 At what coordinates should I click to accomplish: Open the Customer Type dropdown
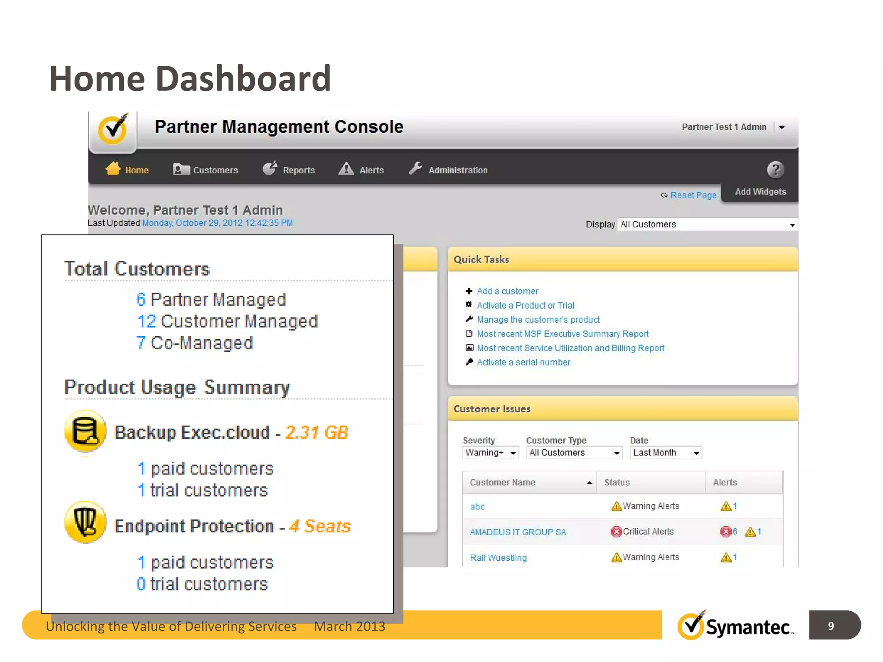point(574,453)
